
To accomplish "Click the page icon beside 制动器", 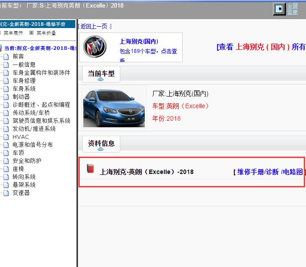I will (x=6, y=97).
